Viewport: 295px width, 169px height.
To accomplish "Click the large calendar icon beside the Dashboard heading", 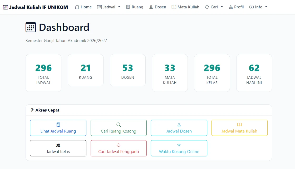I will click(x=31, y=27).
